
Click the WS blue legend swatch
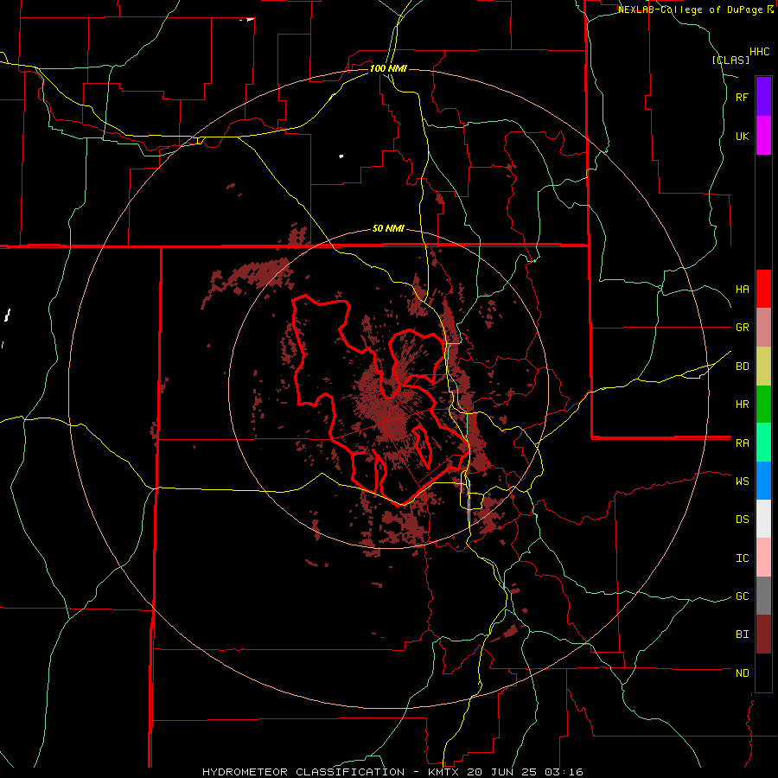point(763,481)
